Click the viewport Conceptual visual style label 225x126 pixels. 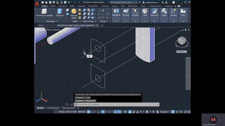54,30
